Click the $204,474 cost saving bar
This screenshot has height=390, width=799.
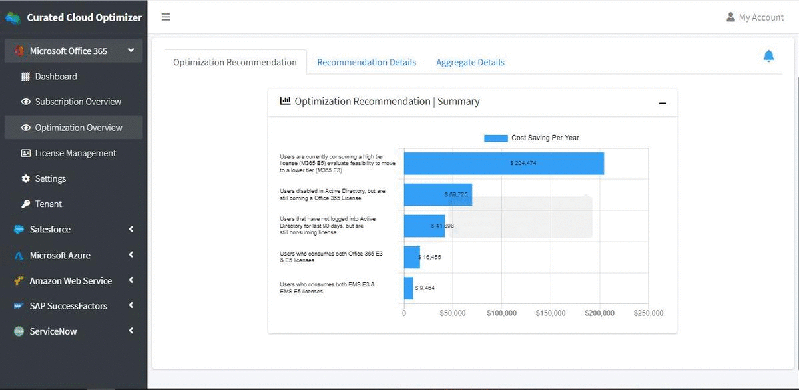pos(503,164)
